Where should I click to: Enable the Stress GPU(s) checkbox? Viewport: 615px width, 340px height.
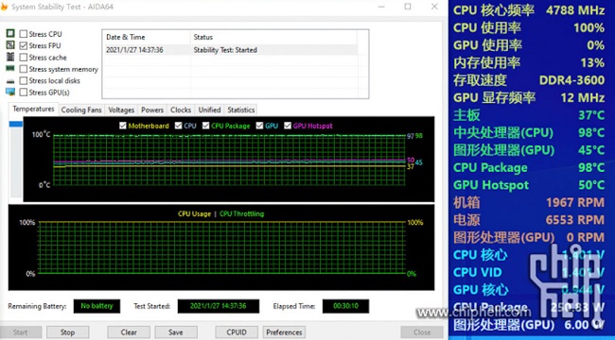tap(23, 93)
